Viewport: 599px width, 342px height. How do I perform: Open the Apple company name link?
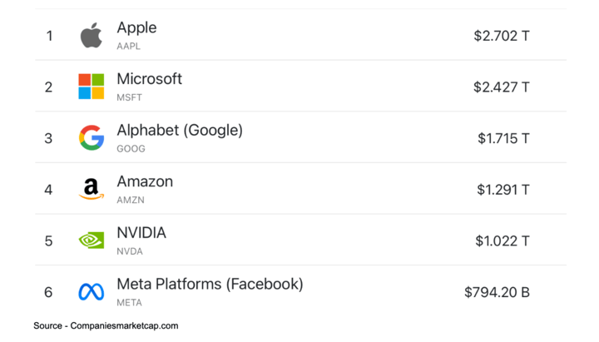(136, 27)
